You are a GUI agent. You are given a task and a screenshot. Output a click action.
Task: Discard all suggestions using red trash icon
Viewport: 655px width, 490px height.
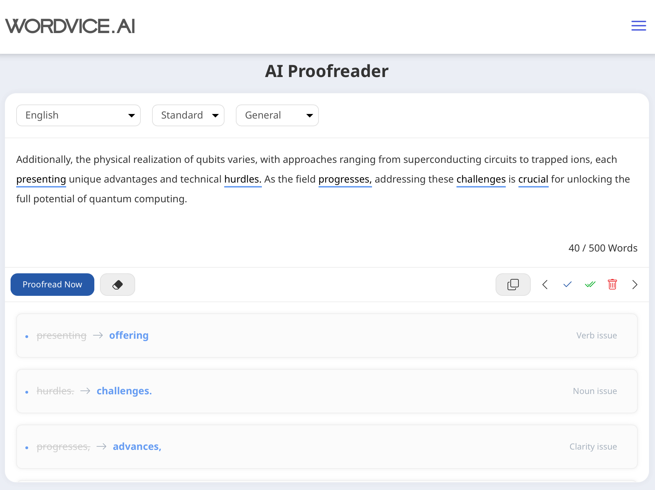pyautogui.click(x=612, y=284)
